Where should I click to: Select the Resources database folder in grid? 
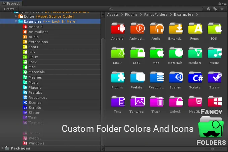(x=157, y=77)
